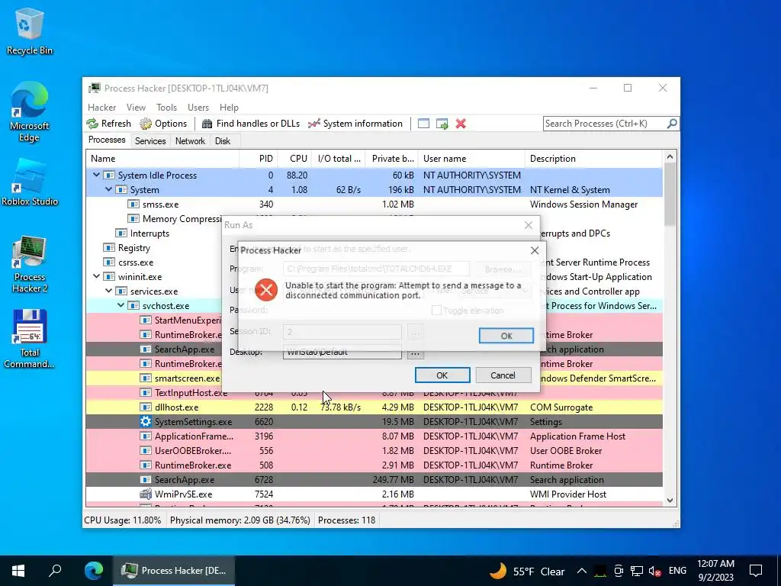The width and height of the screenshot is (781, 586).
Task: Click the Process Hacker 2 desktop icon
Action: pos(29,264)
